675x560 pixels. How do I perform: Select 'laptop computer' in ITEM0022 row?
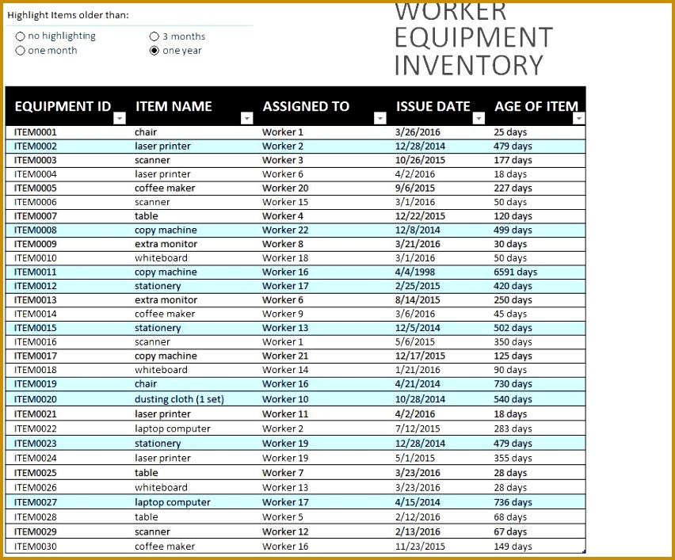coord(173,429)
